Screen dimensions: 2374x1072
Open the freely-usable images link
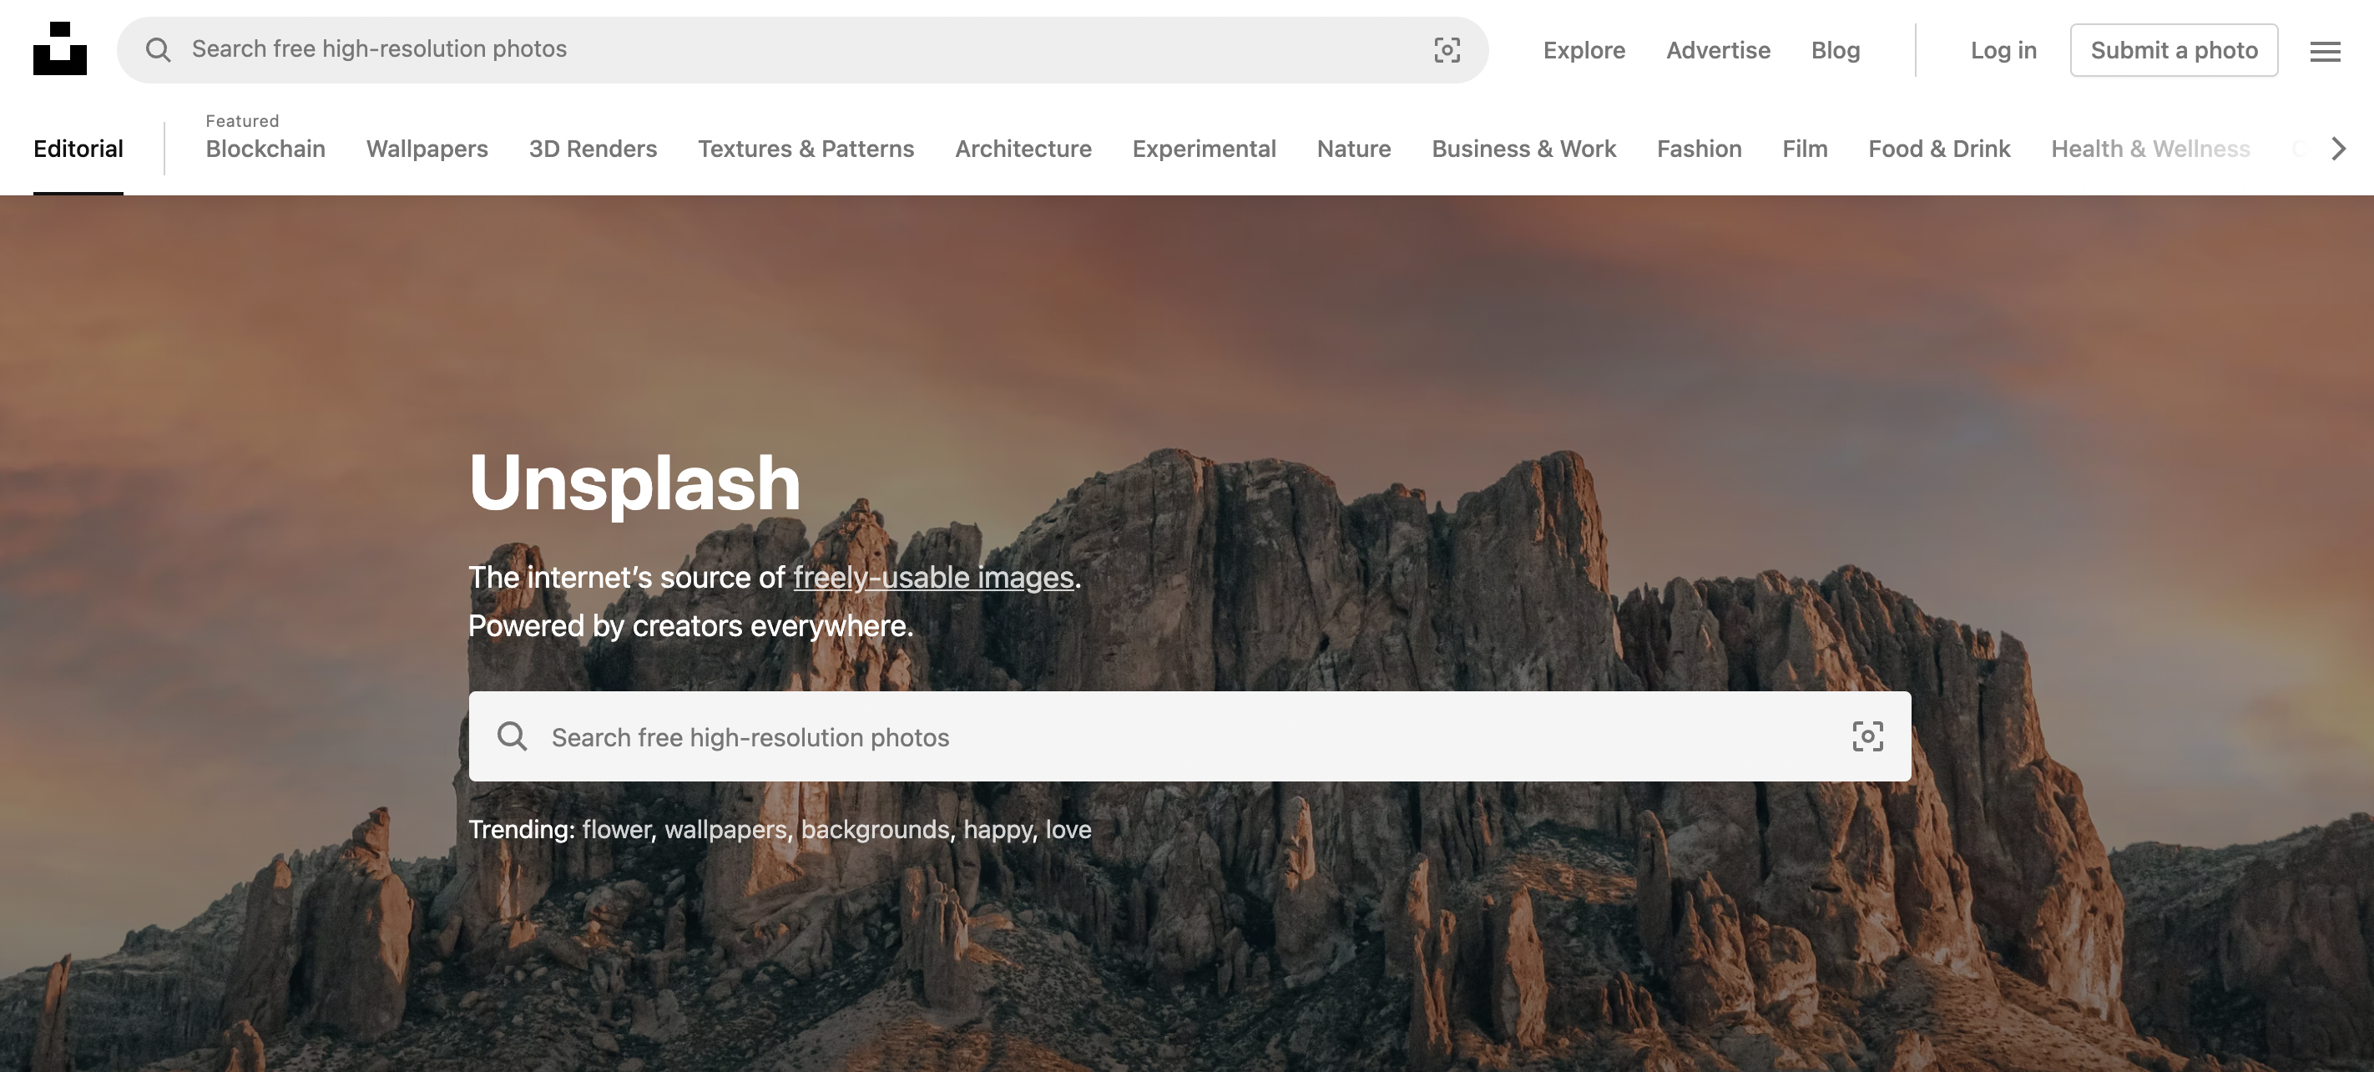[932, 577]
